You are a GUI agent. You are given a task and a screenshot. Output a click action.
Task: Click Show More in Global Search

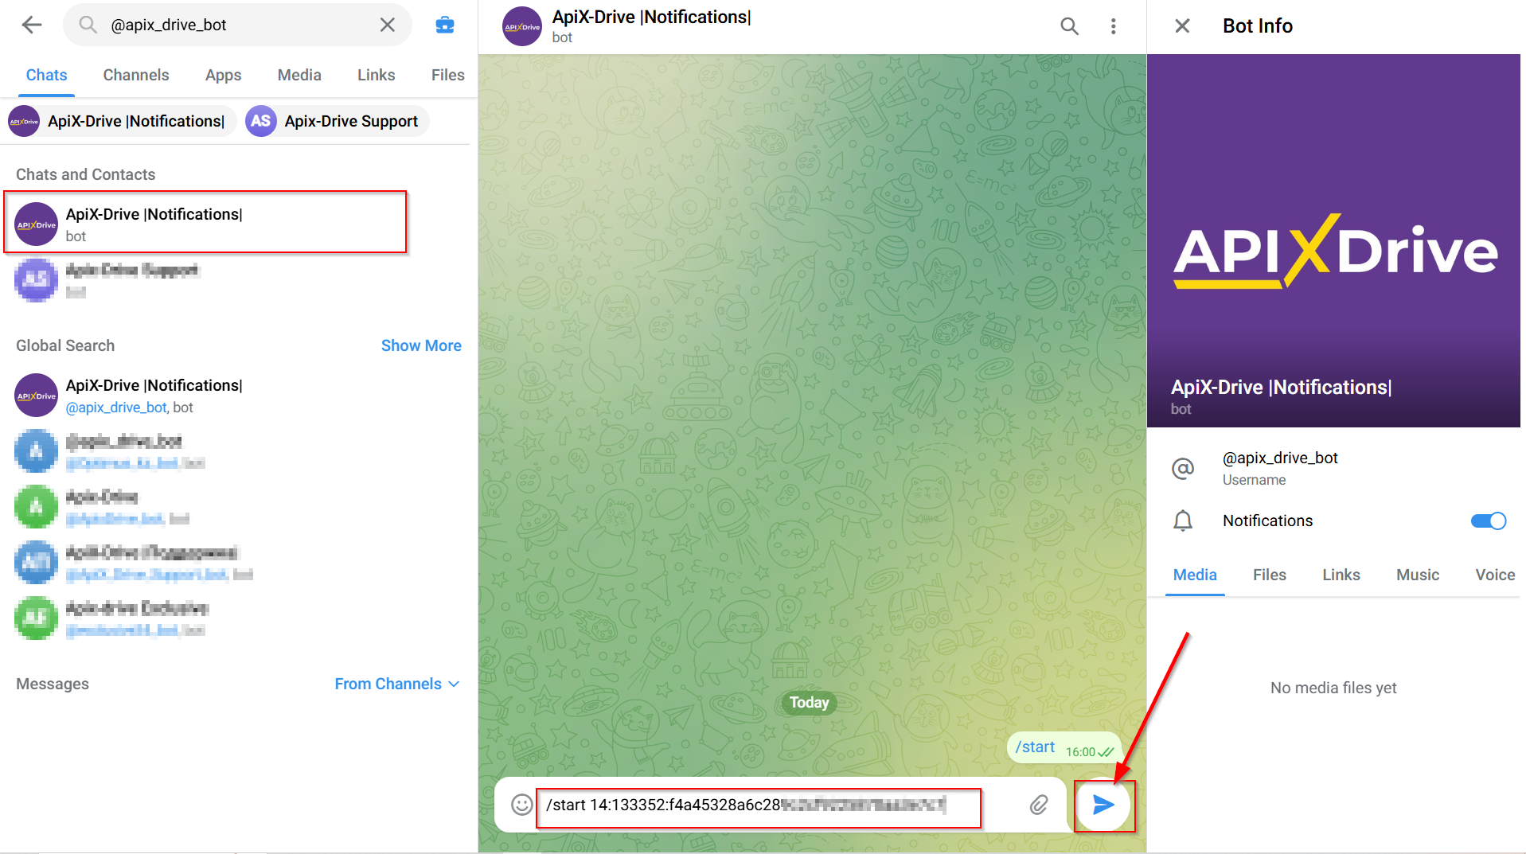[421, 345]
